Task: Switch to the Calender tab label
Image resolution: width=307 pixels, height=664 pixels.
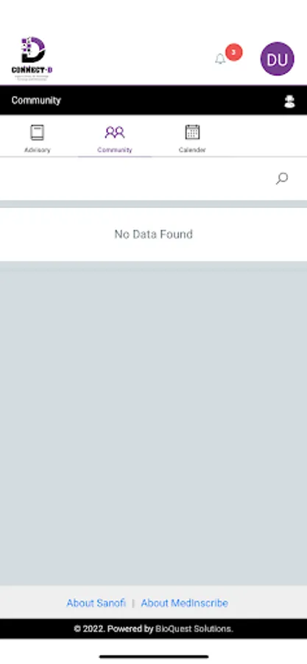Action: click(x=193, y=150)
